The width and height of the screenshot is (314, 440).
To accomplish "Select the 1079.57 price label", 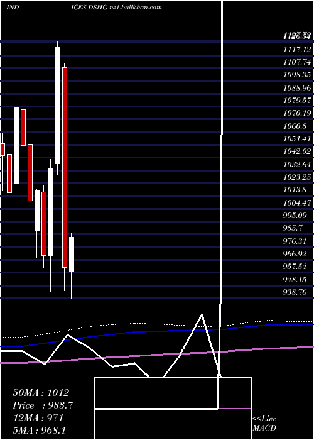I will point(297,101).
